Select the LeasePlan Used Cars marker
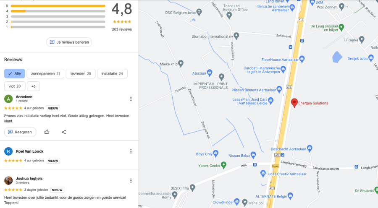 [271, 101]
